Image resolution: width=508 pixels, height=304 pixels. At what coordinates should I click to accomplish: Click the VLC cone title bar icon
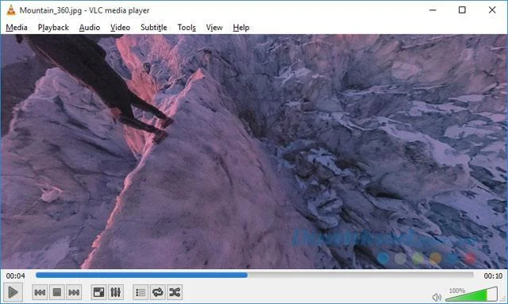(x=11, y=10)
